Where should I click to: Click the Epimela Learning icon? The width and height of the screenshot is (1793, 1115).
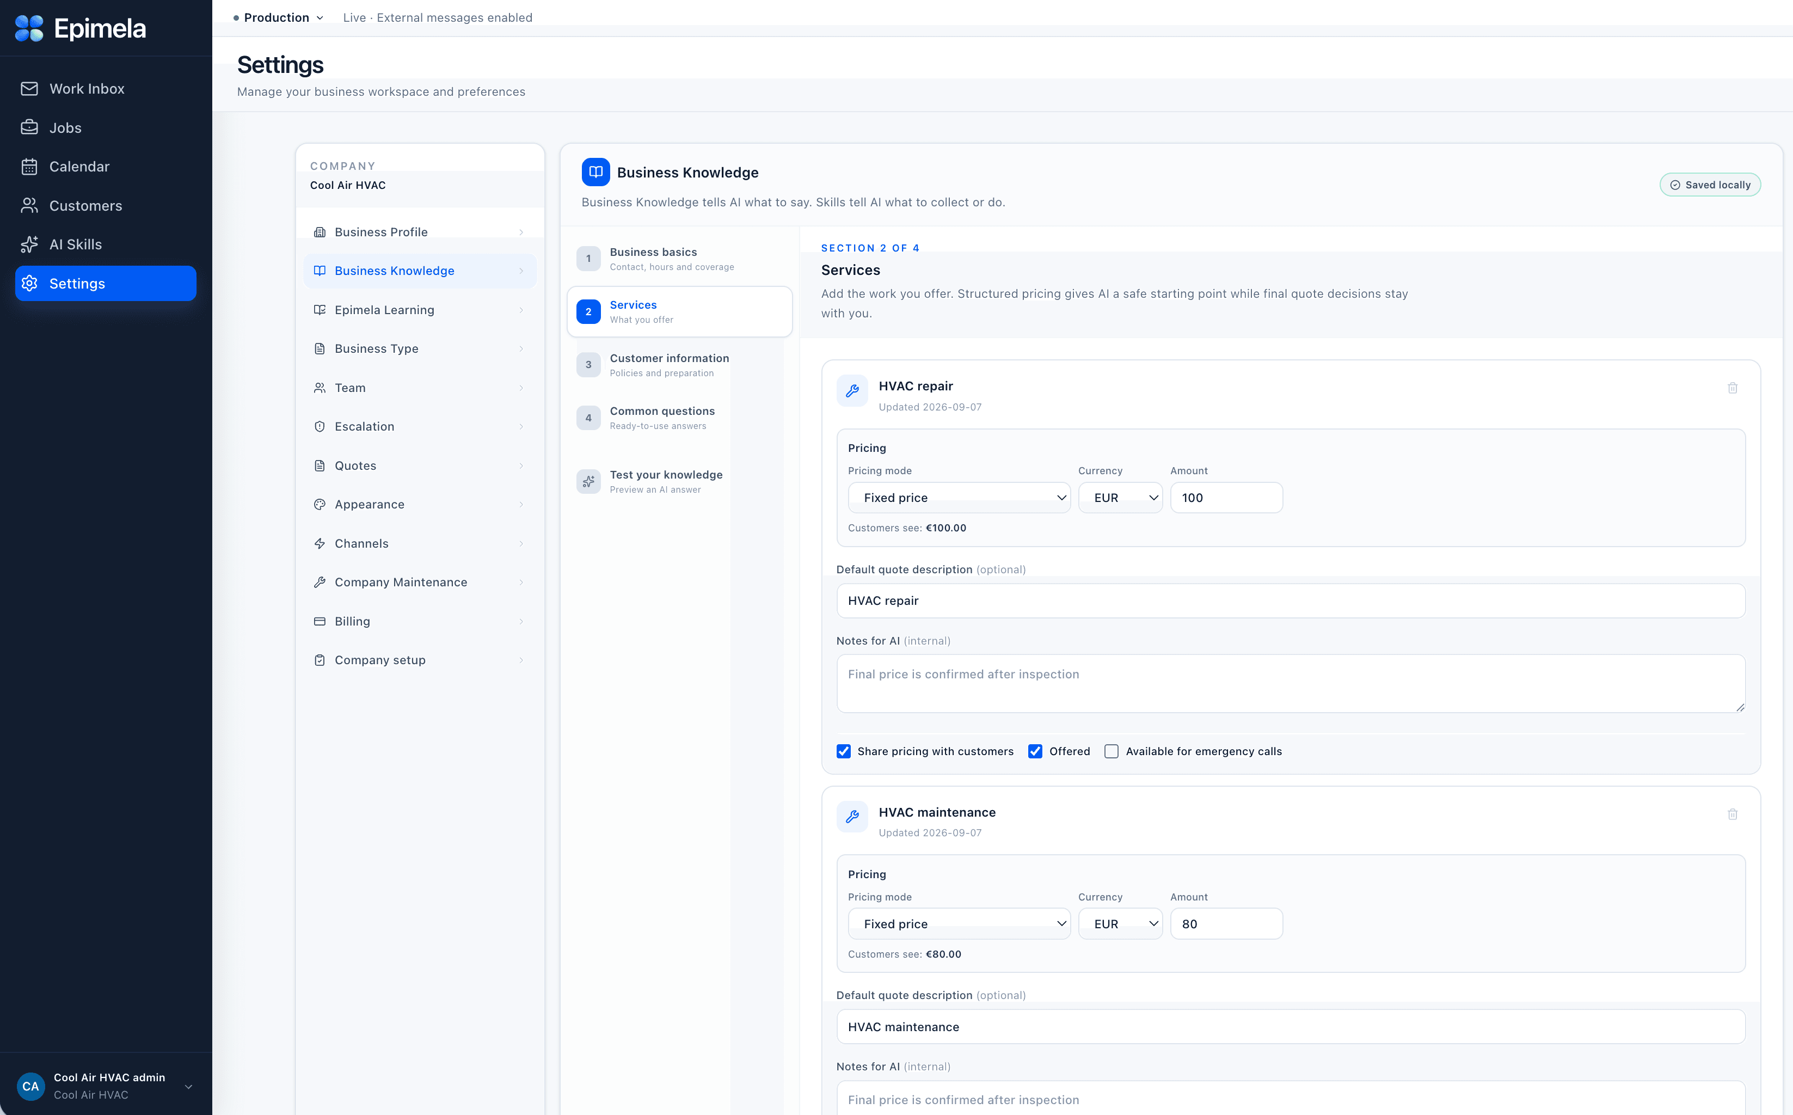319,310
